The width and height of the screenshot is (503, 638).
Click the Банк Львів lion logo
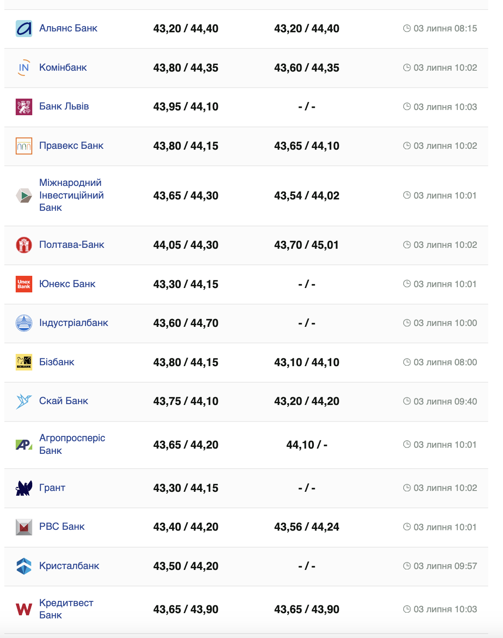[24, 107]
